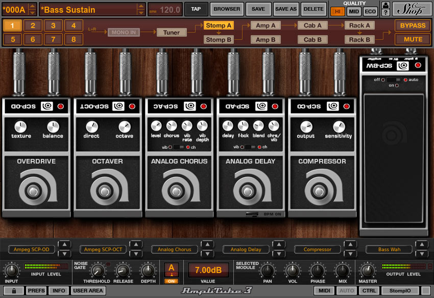Screen dimensions: 434x298
Task: Open PREFS in the bottom bar
Action: coord(36,290)
